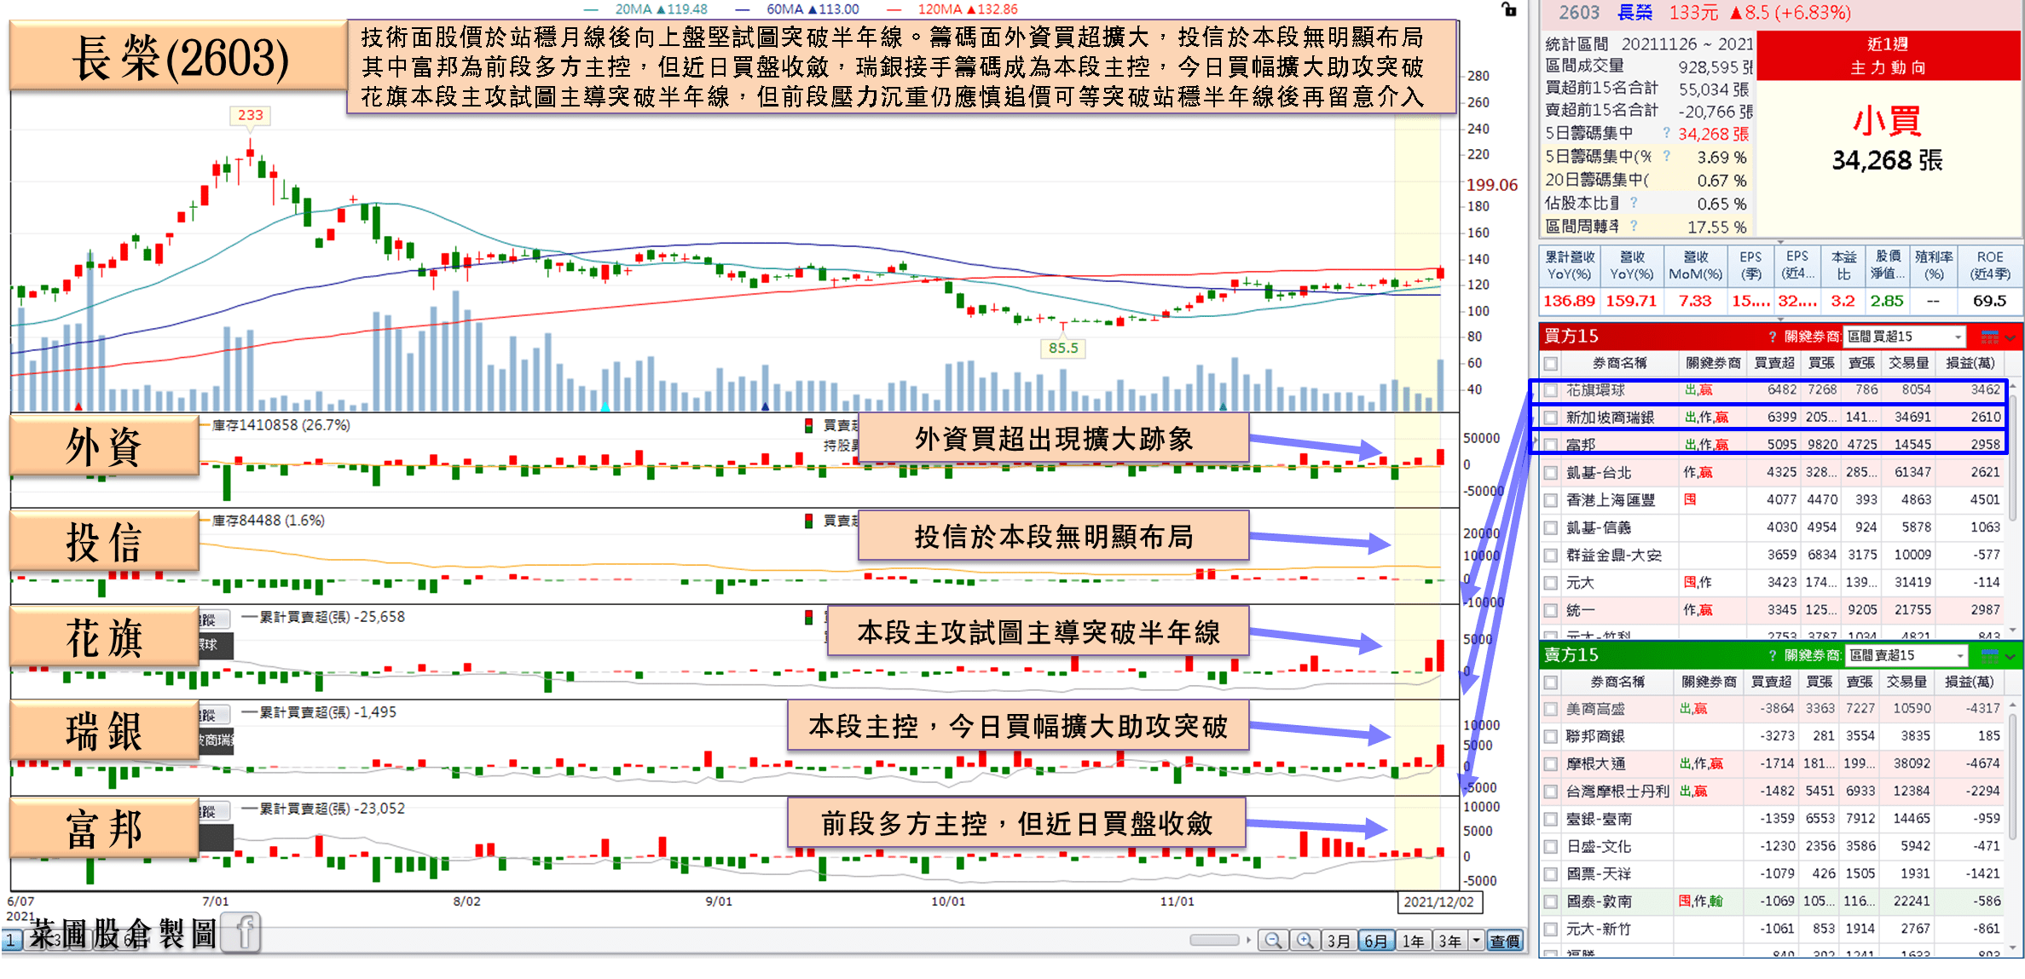2025x979 pixels.
Task: Click the Facebook icon at bottom left
Action: [x=242, y=932]
